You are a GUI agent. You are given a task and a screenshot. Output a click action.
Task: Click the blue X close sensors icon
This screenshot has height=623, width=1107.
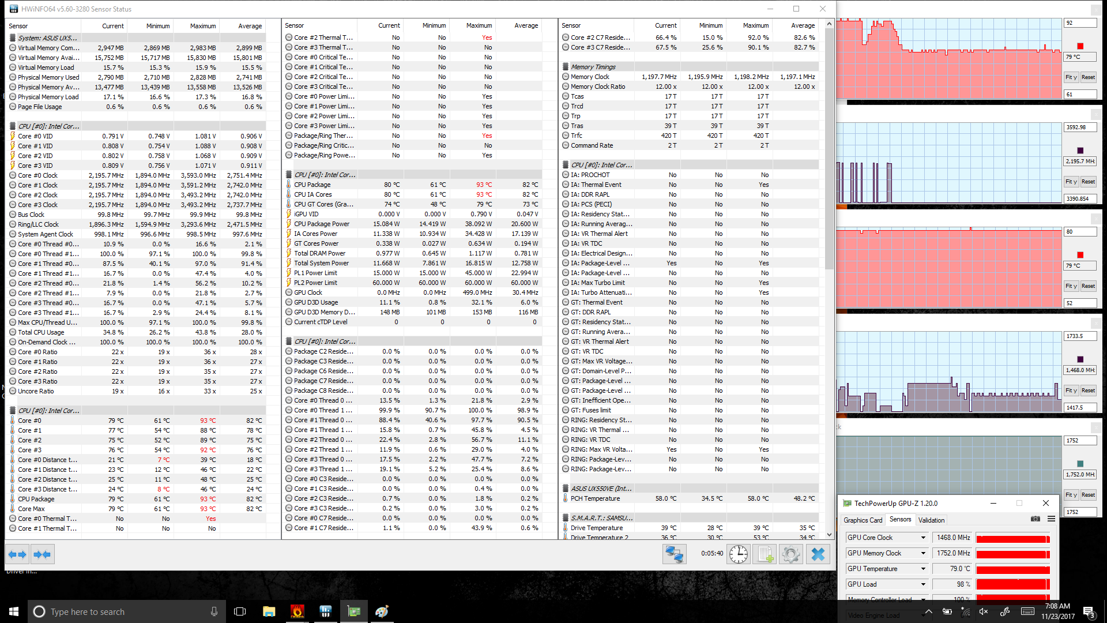(818, 554)
